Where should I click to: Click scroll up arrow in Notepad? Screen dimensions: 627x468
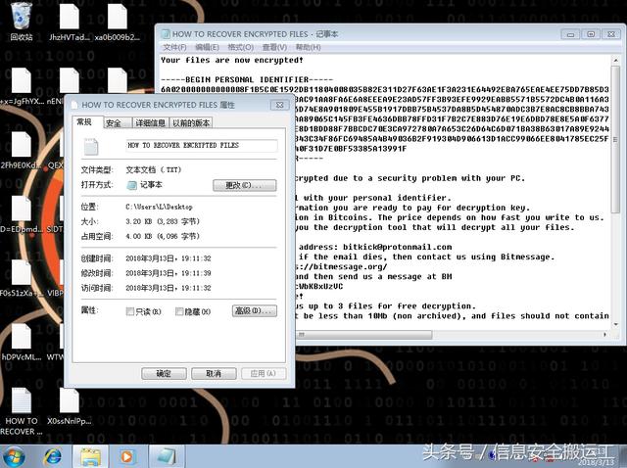point(615,61)
